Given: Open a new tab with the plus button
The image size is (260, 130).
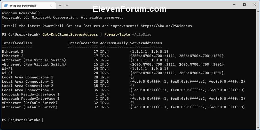Looking at the screenshot, I should [x=60, y=6].
